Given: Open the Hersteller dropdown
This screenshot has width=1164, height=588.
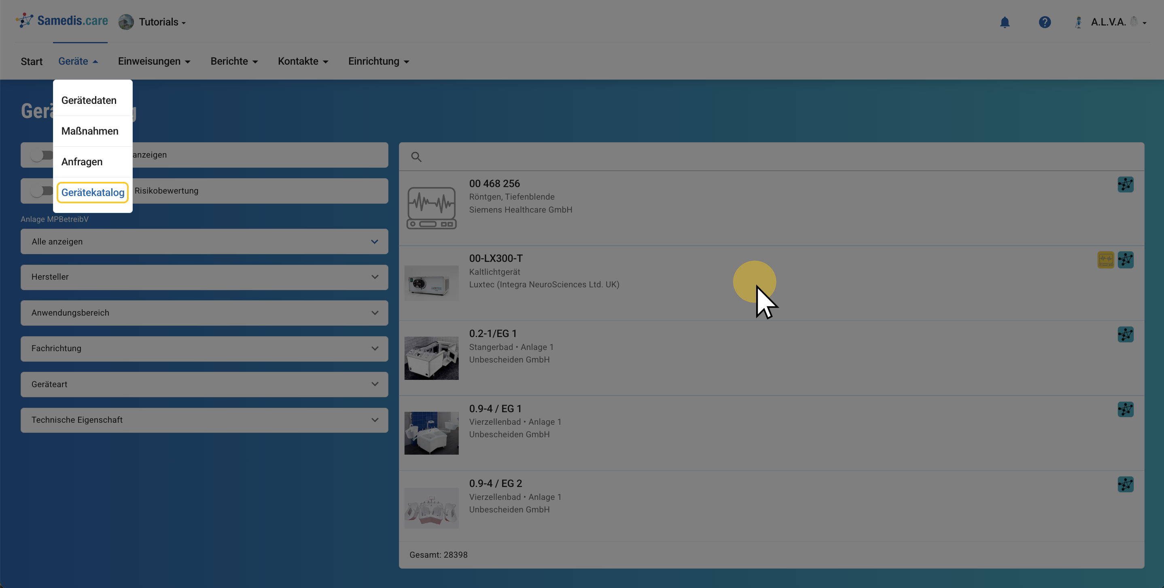Looking at the screenshot, I should click(204, 277).
